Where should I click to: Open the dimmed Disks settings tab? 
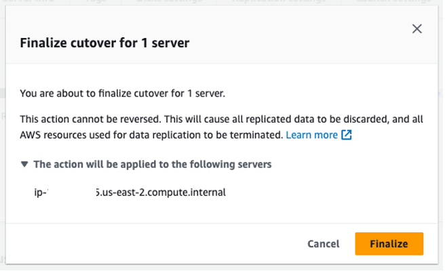point(170,1)
